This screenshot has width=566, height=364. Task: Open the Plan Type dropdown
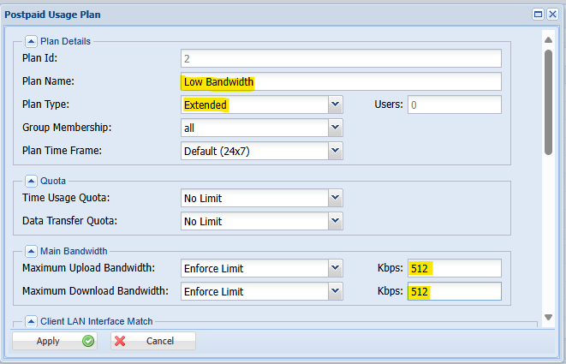(336, 104)
